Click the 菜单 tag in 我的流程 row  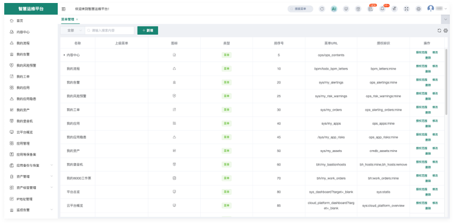point(227,69)
